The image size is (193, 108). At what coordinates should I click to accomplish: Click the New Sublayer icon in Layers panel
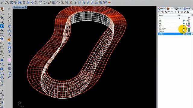(x=163, y=12)
